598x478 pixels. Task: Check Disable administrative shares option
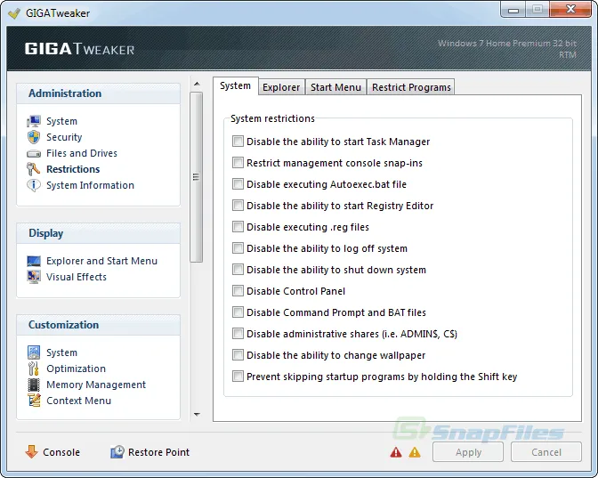coord(238,334)
